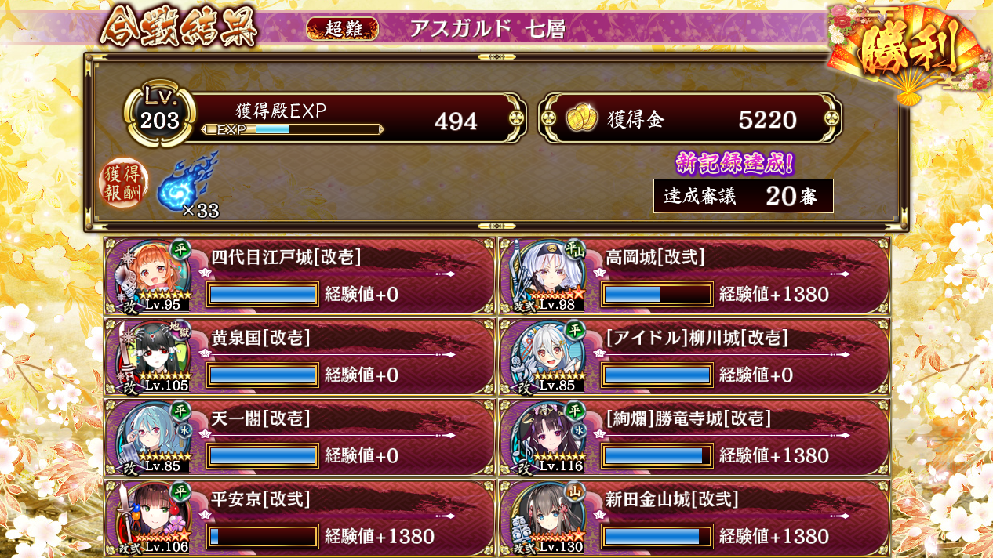This screenshot has width=993, height=558.
Task: Click the 平安京 character portrait
Action: click(x=151, y=518)
